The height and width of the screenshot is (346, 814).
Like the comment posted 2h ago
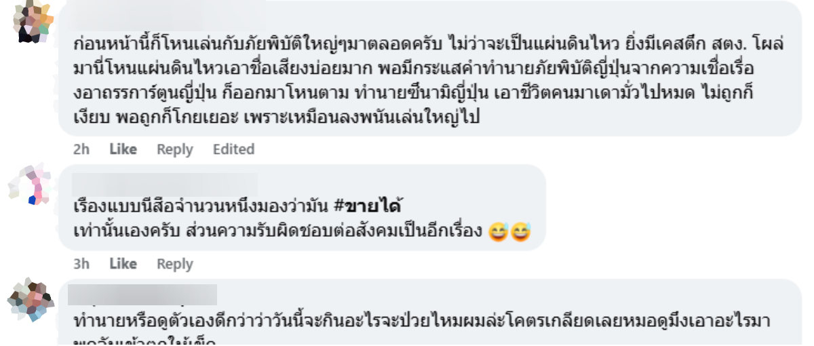123,149
